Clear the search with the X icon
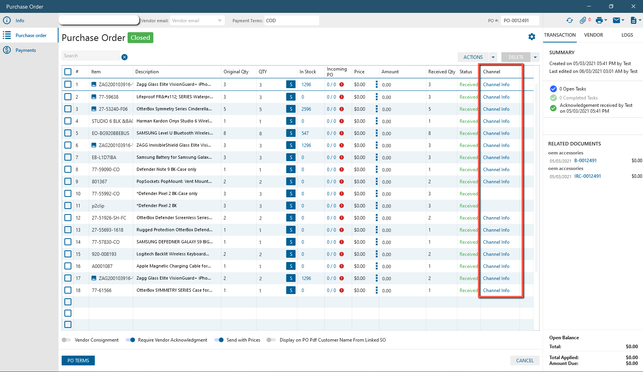Screen dimensions: 643x372 click(x=124, y=57)
